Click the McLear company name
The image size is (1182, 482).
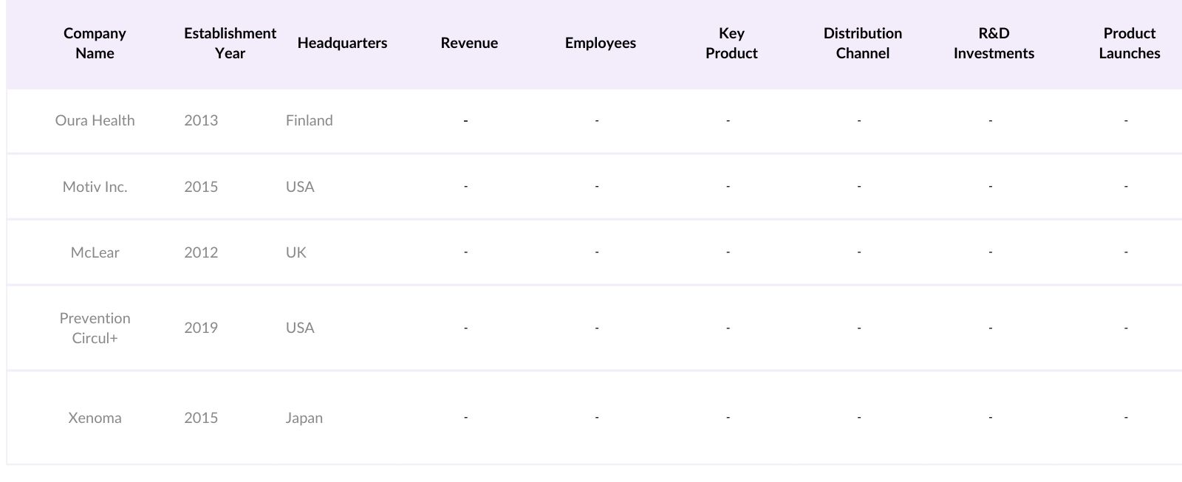[x=95, y=252]
